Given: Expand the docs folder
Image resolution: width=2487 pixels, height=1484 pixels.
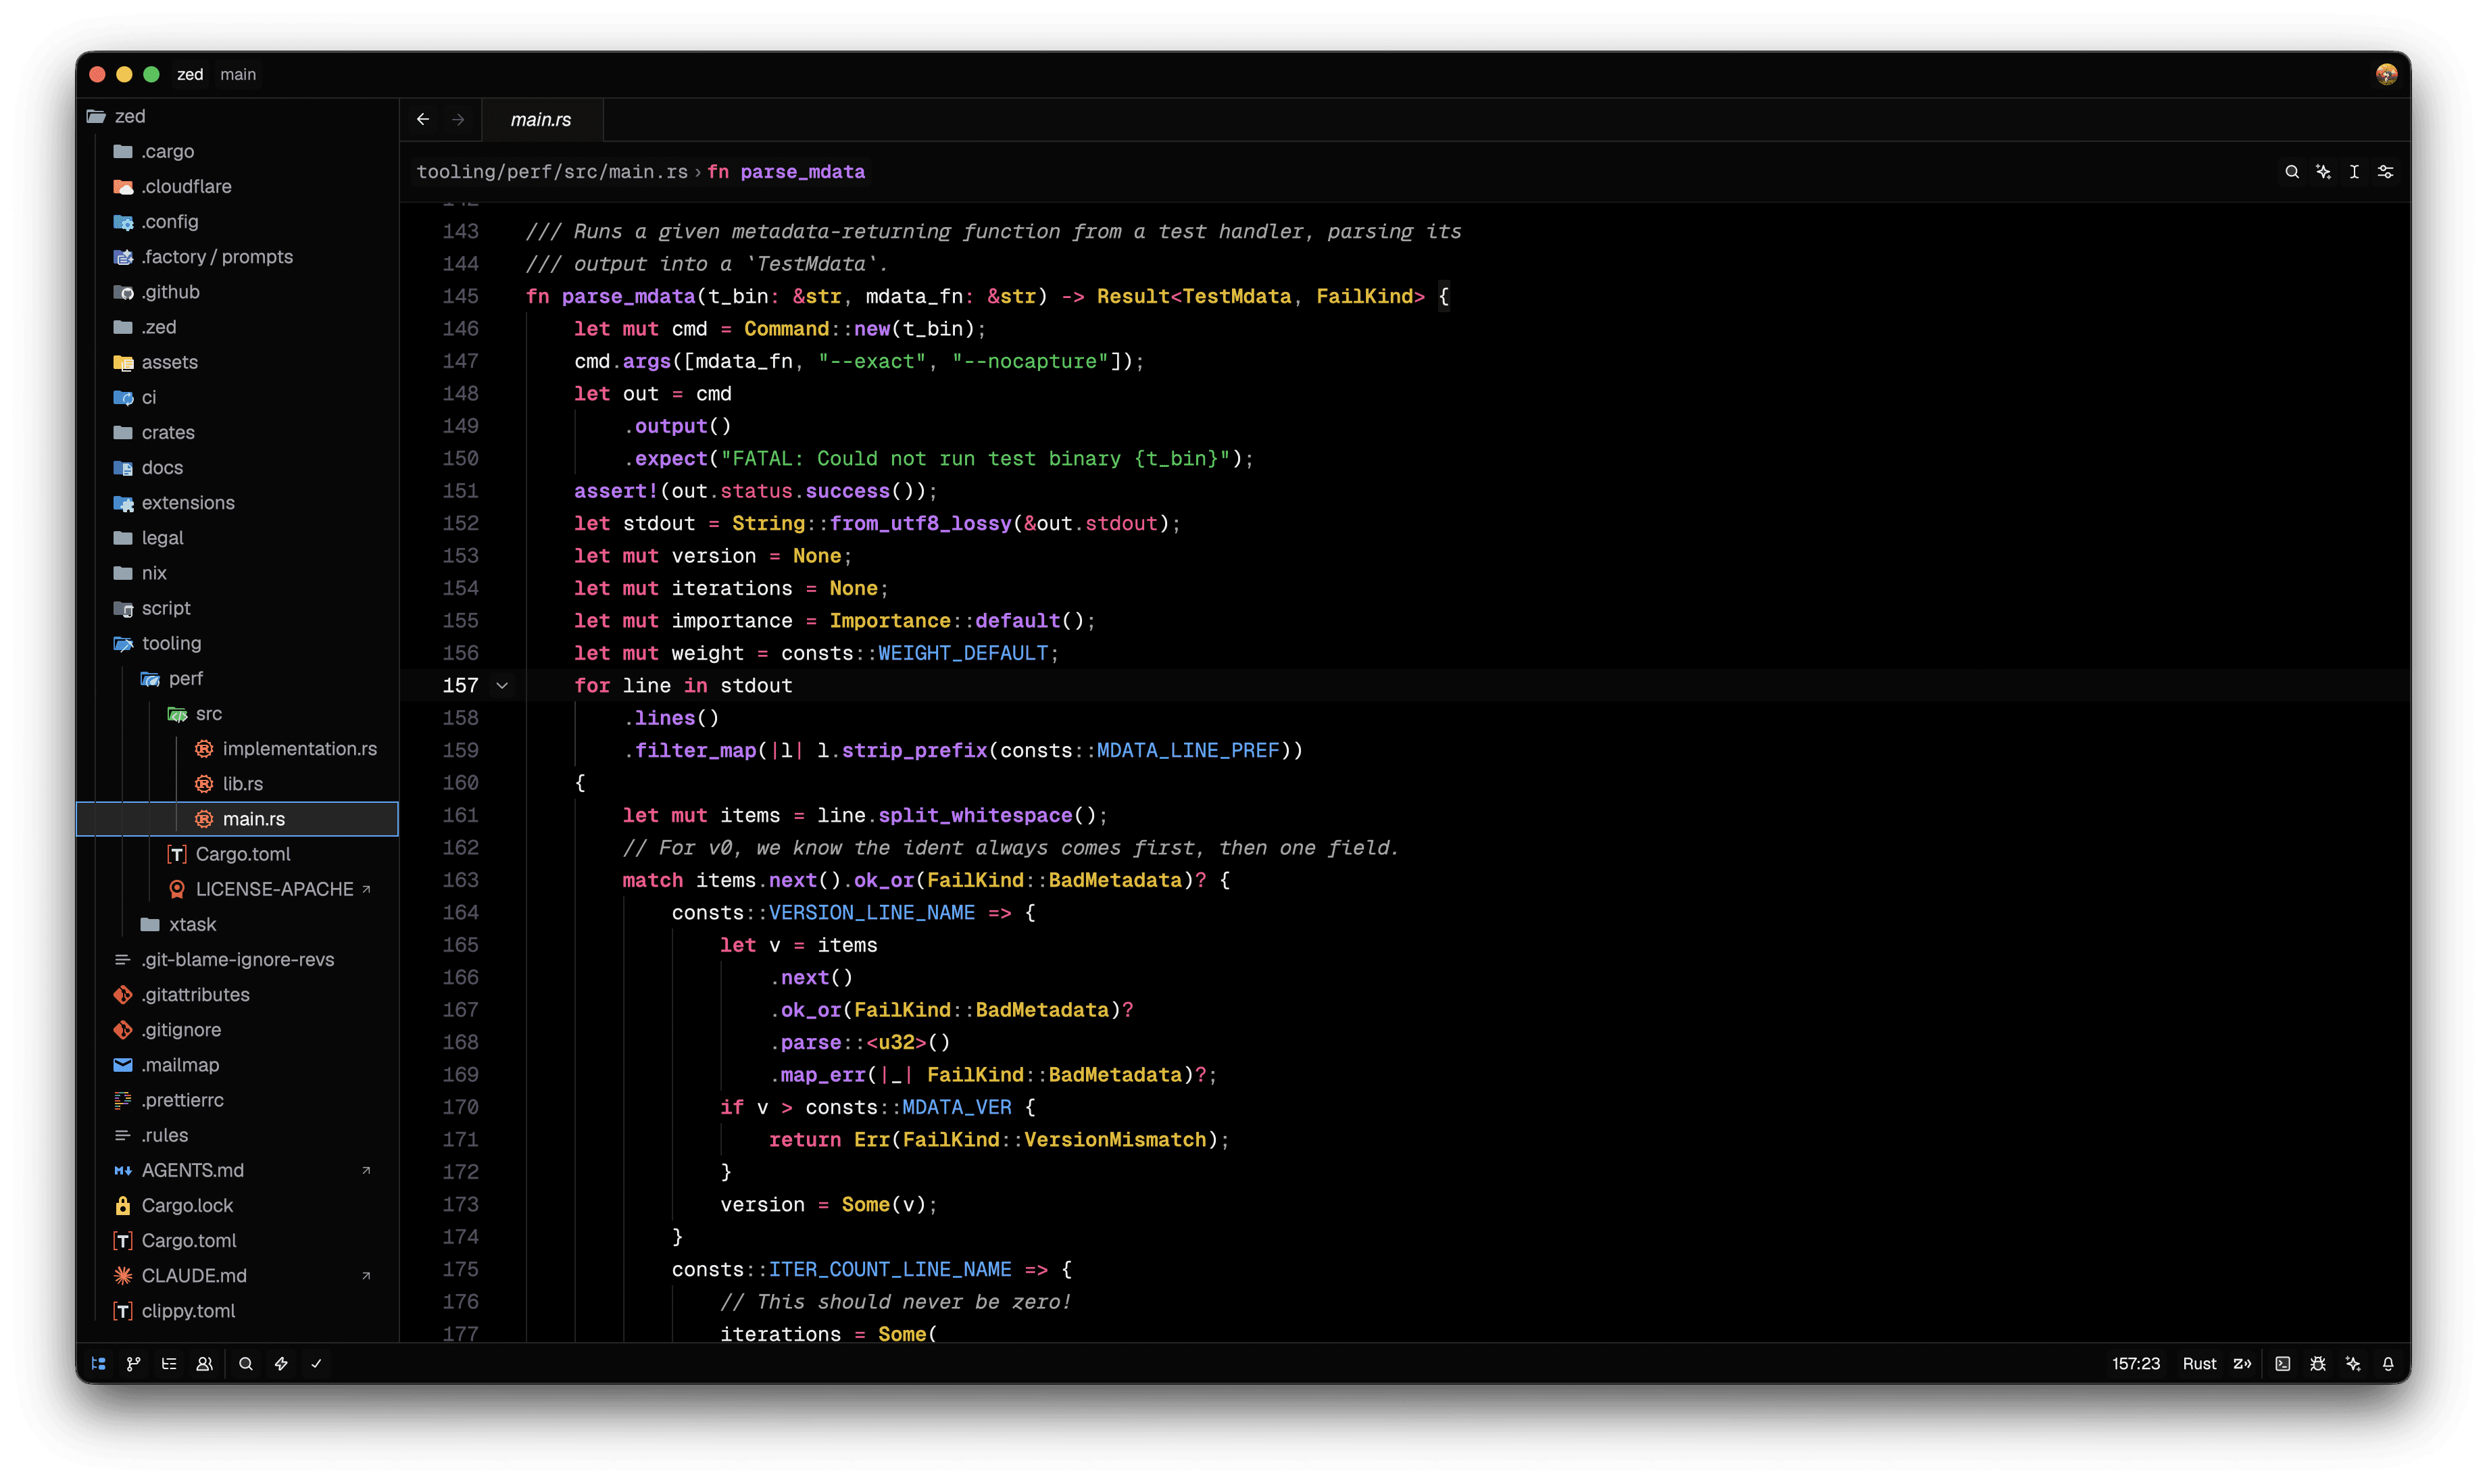Looking at the screenshot, I should (238, 467).
